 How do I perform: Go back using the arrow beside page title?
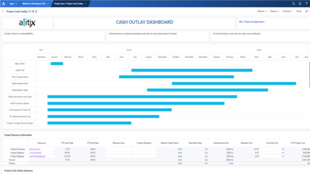[3, 12]
